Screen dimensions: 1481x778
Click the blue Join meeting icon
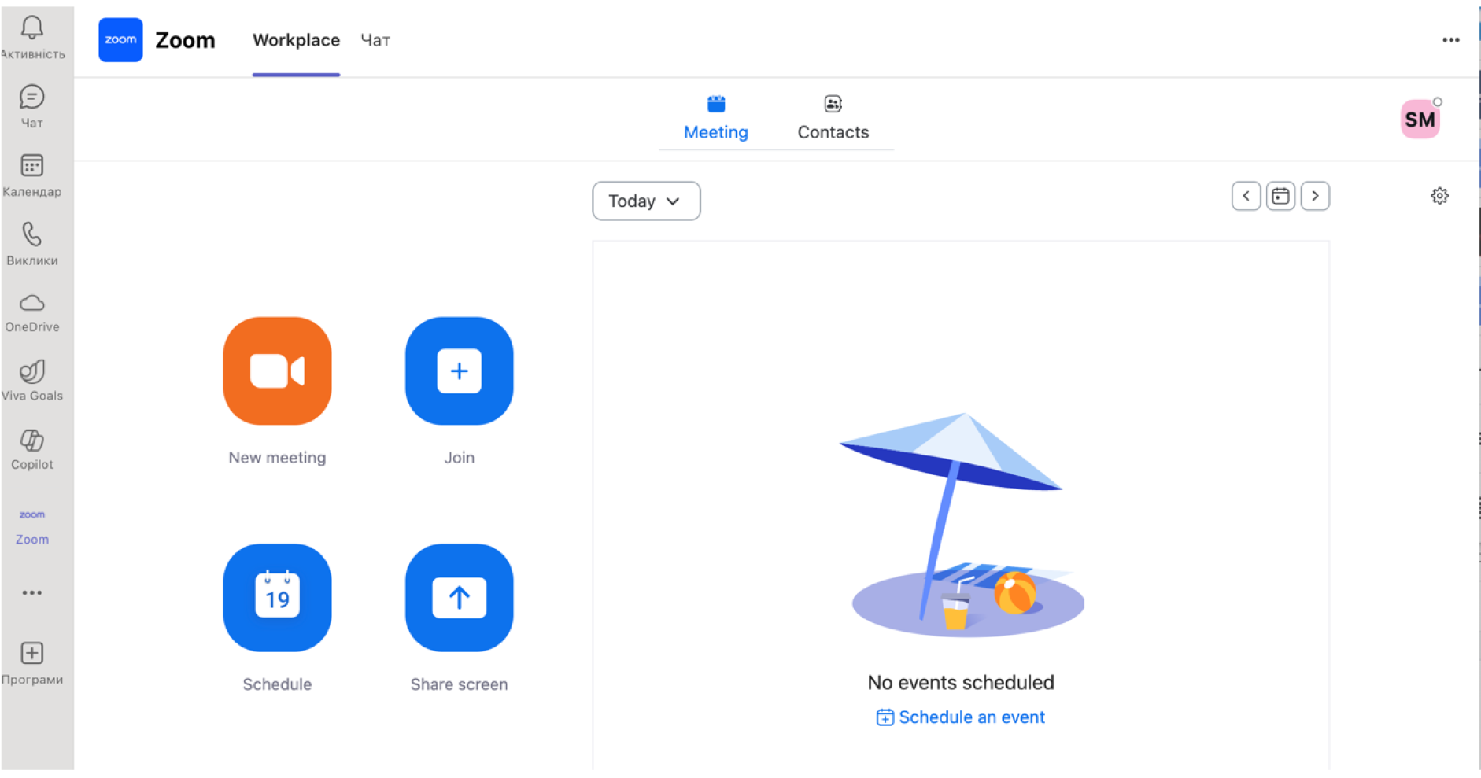[459, 371]
